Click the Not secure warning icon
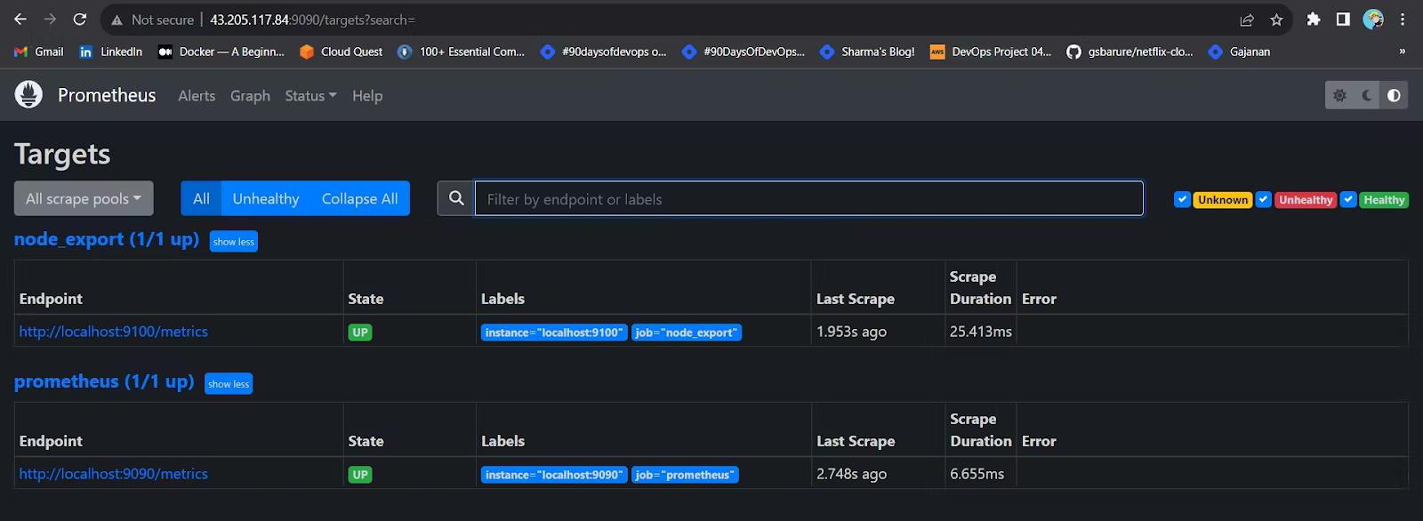The width and height of the screenshot is (1423, 521). [117, 20]
